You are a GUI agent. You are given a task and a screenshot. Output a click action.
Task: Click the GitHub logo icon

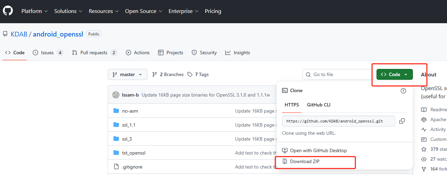[8, 11]
